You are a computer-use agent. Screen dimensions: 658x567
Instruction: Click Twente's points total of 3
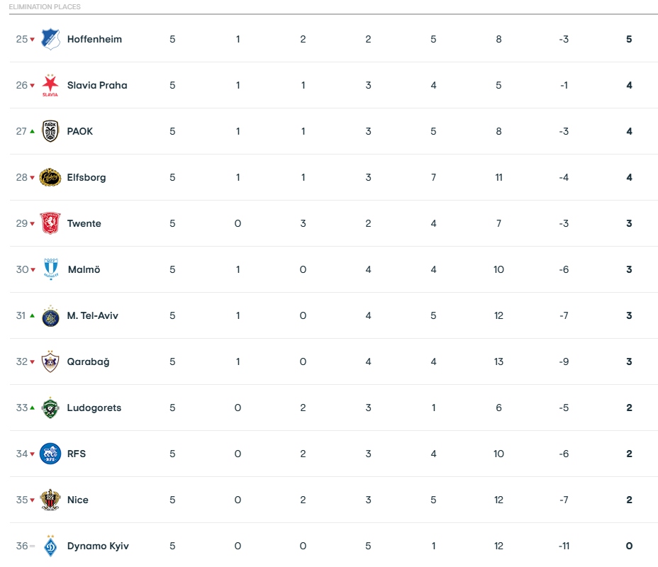click(629, 223)
